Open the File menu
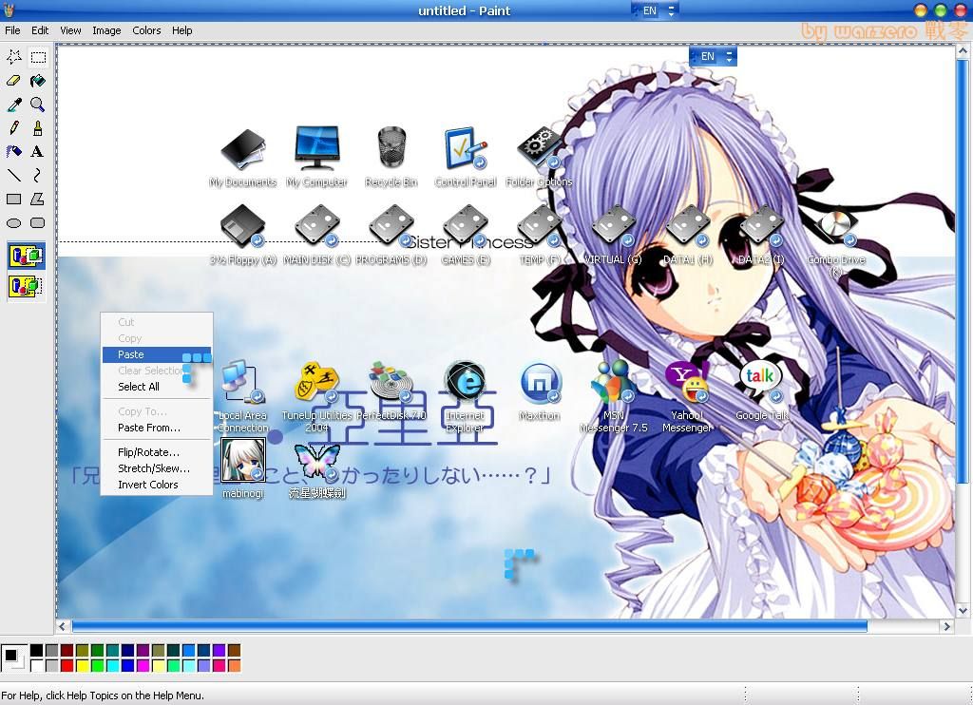This screenshot has height=705, width=973. pos(12,30)
